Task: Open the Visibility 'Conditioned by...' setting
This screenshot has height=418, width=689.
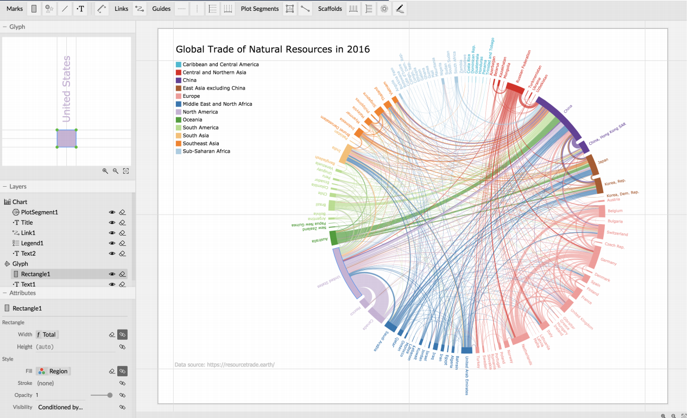Action: tap(60, 407)
